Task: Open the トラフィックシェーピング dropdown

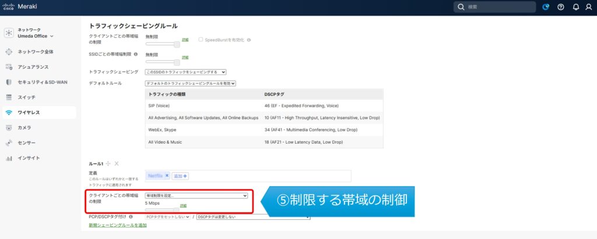Action: tap(185, 72)
